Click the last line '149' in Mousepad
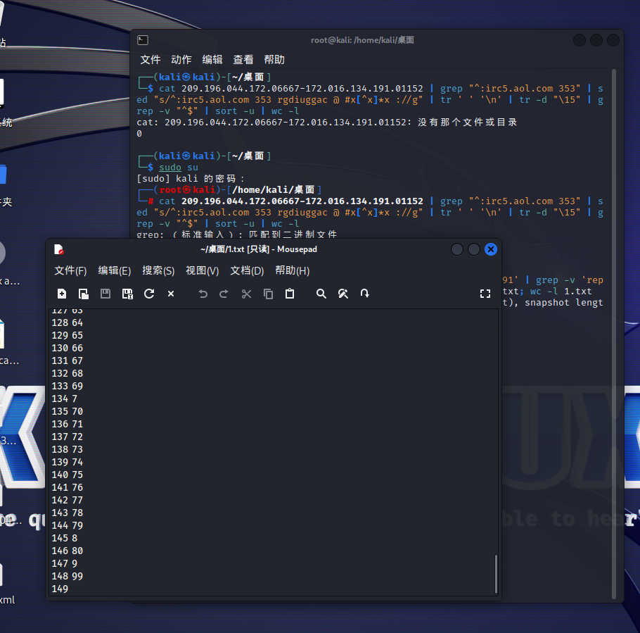This screenshot has height=633, width=640. pos(60,589)
